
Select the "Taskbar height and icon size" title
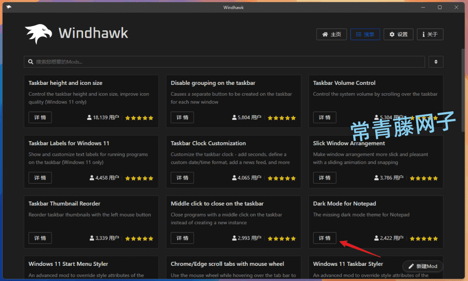point(65,83)
